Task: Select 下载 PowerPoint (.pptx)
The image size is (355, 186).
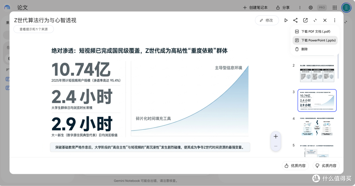Action: (x=315, y=40)
